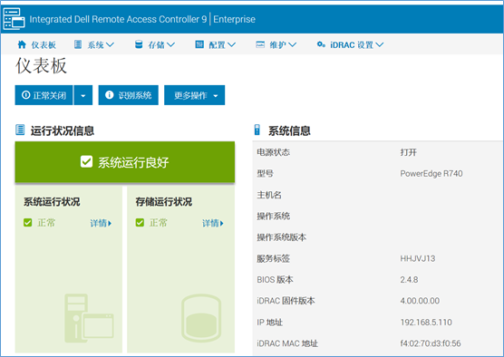Click the service tag value HHJVJ13
This screenshot has width=504, height=357.
click(418, 258)
